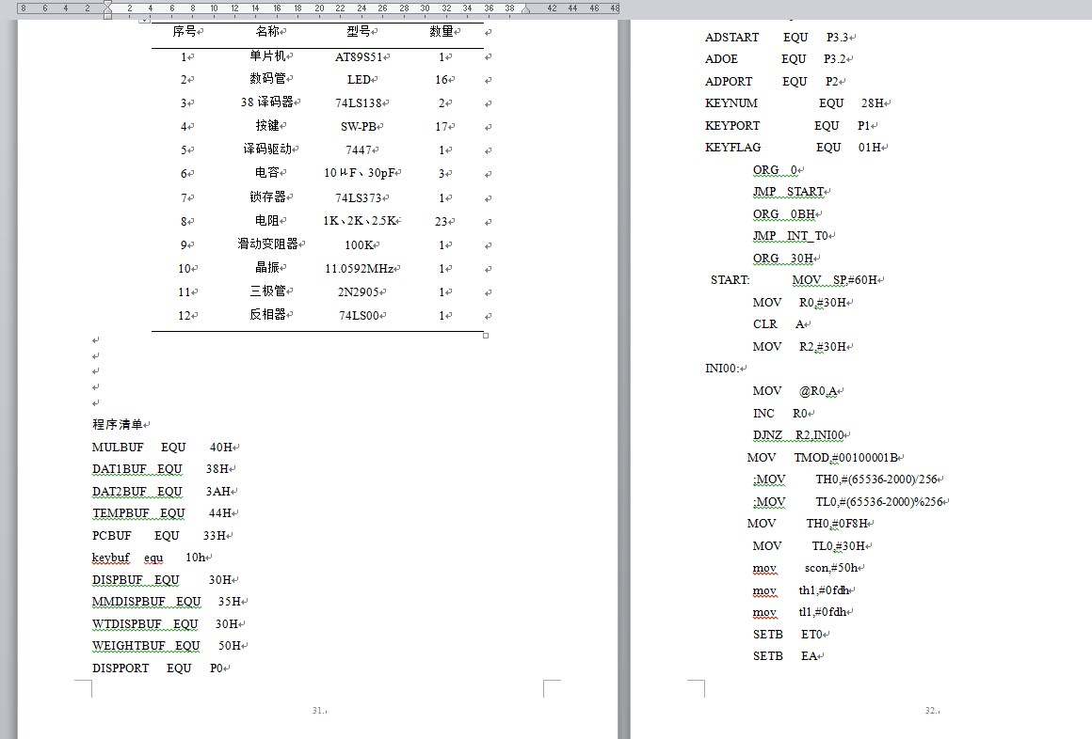
Task: Click the text TH0,#(65536-2000)/256
Action: click(877, 480)
